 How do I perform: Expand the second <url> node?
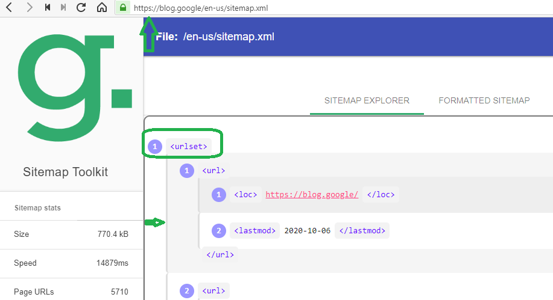coord(213,291)
